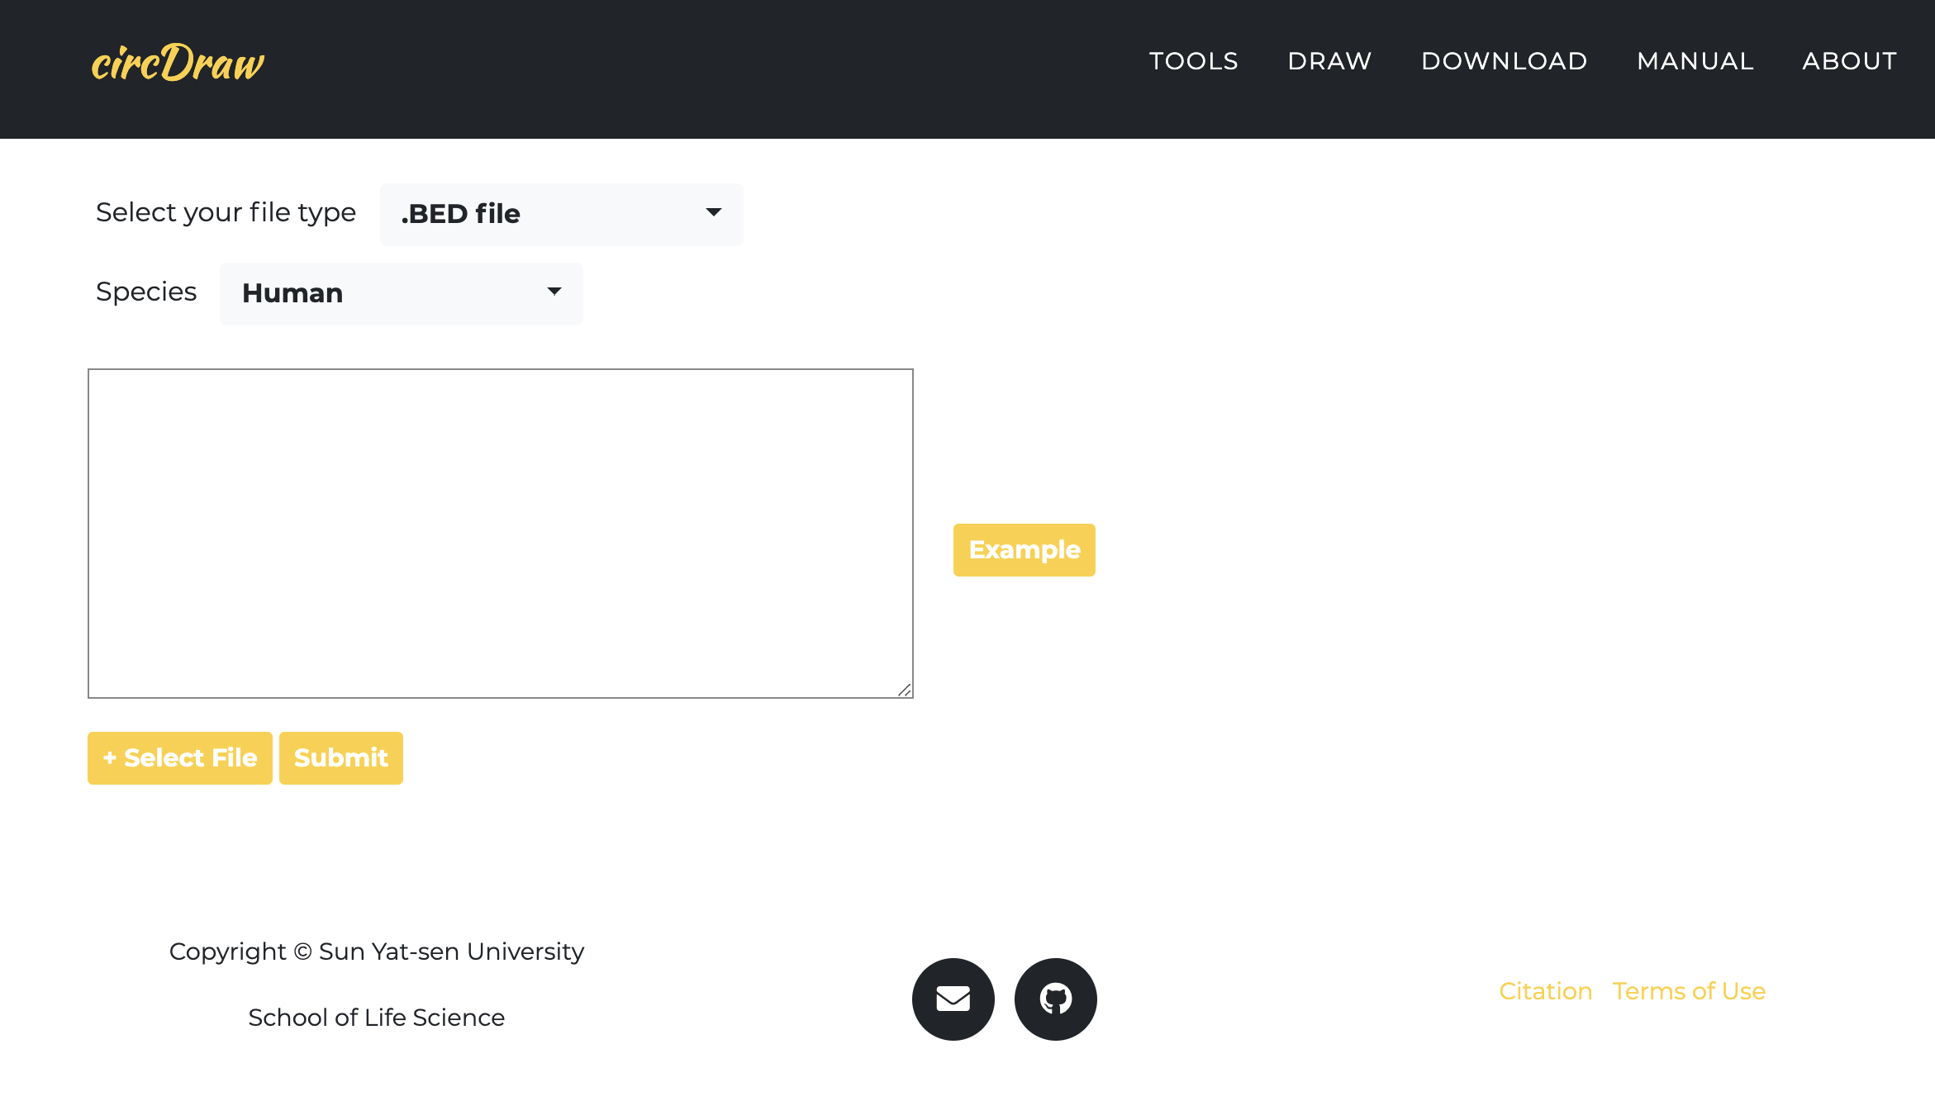This screenshot has width=1935, height=1120.
Task: Open the GitHub repository icon
Action: (1055, 999)
